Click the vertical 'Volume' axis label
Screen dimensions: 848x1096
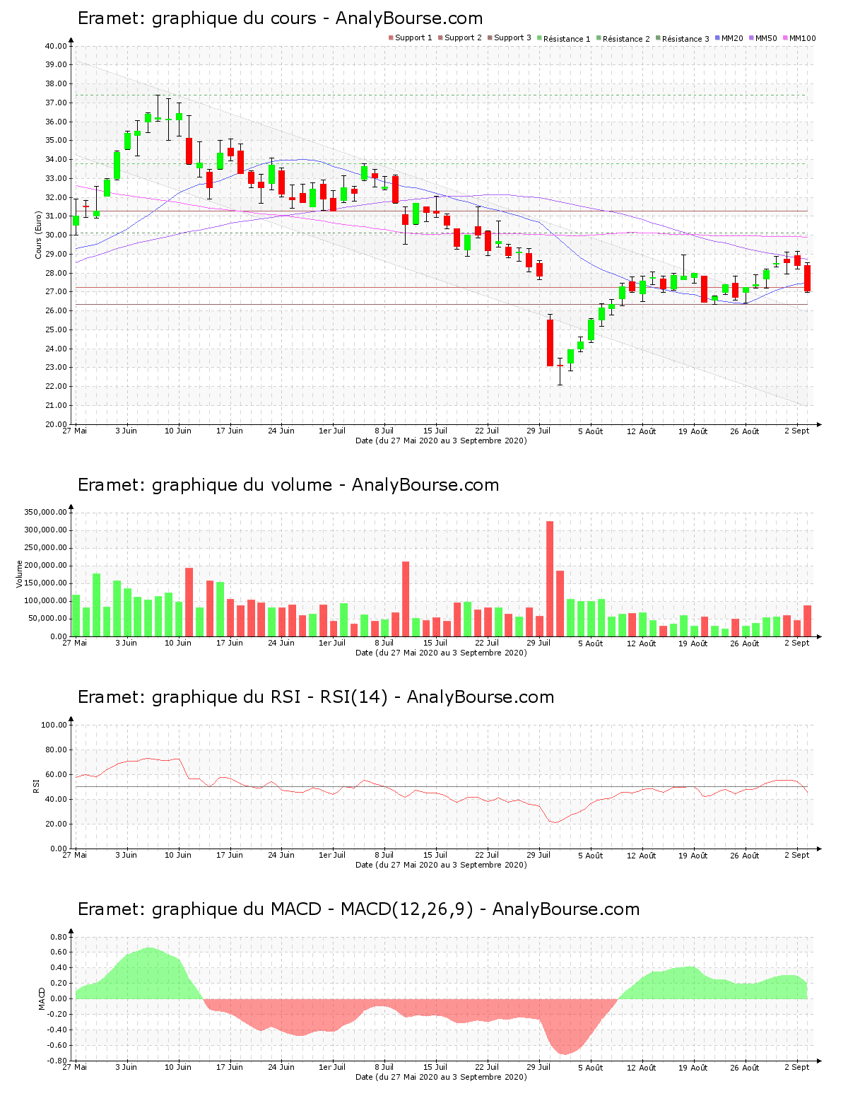coord(20,573)
